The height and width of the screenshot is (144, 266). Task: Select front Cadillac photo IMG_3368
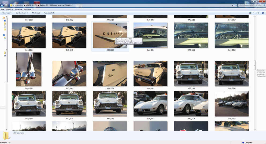pos(191,74)
